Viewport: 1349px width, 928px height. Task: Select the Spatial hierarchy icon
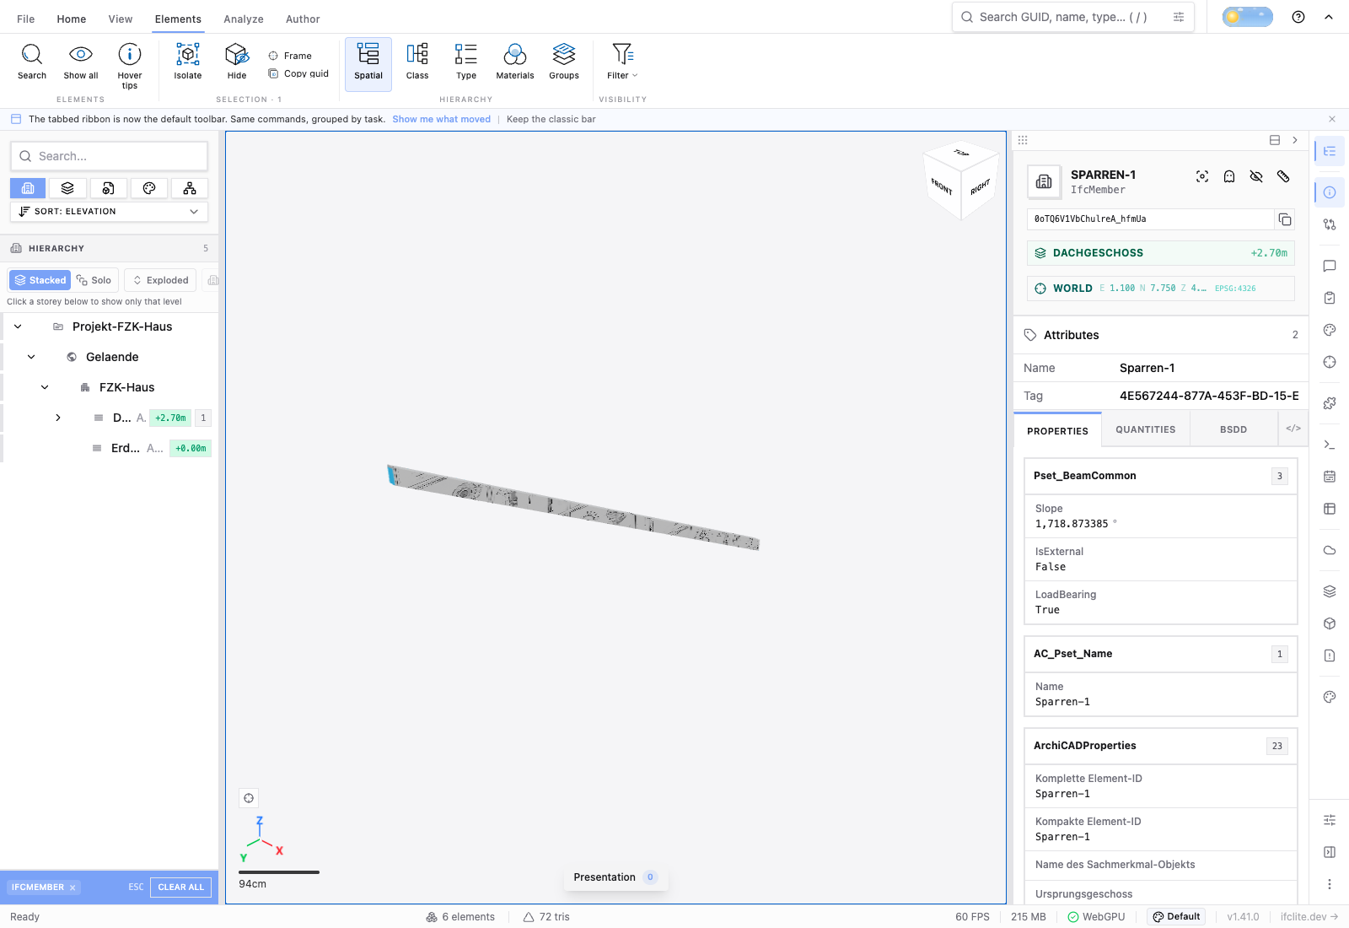click(x=368, y=55)
